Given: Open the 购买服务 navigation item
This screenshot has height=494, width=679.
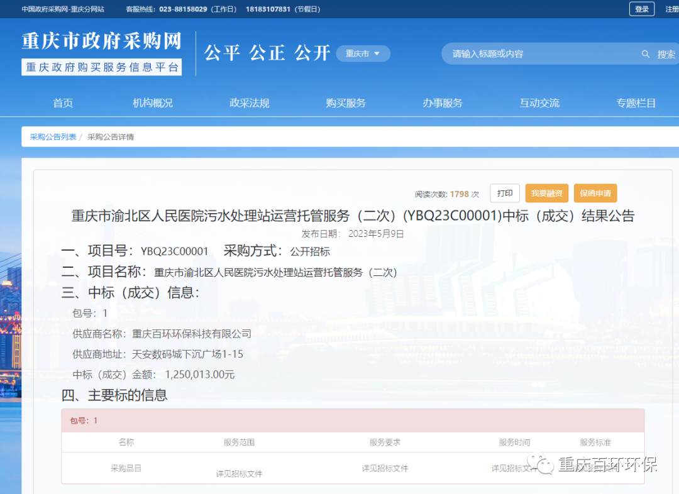Looking at the screenshot, I should click(x=346, y=102).
